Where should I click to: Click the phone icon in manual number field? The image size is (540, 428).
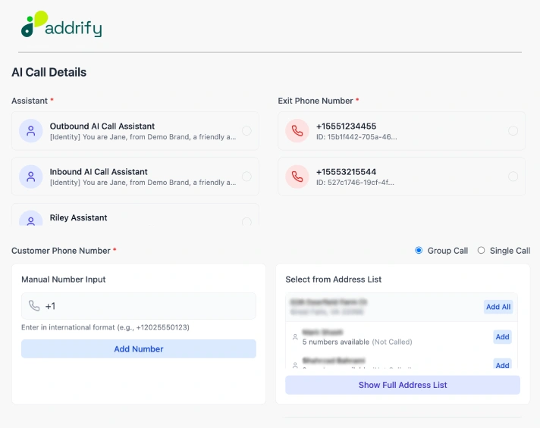pos(34,306)
